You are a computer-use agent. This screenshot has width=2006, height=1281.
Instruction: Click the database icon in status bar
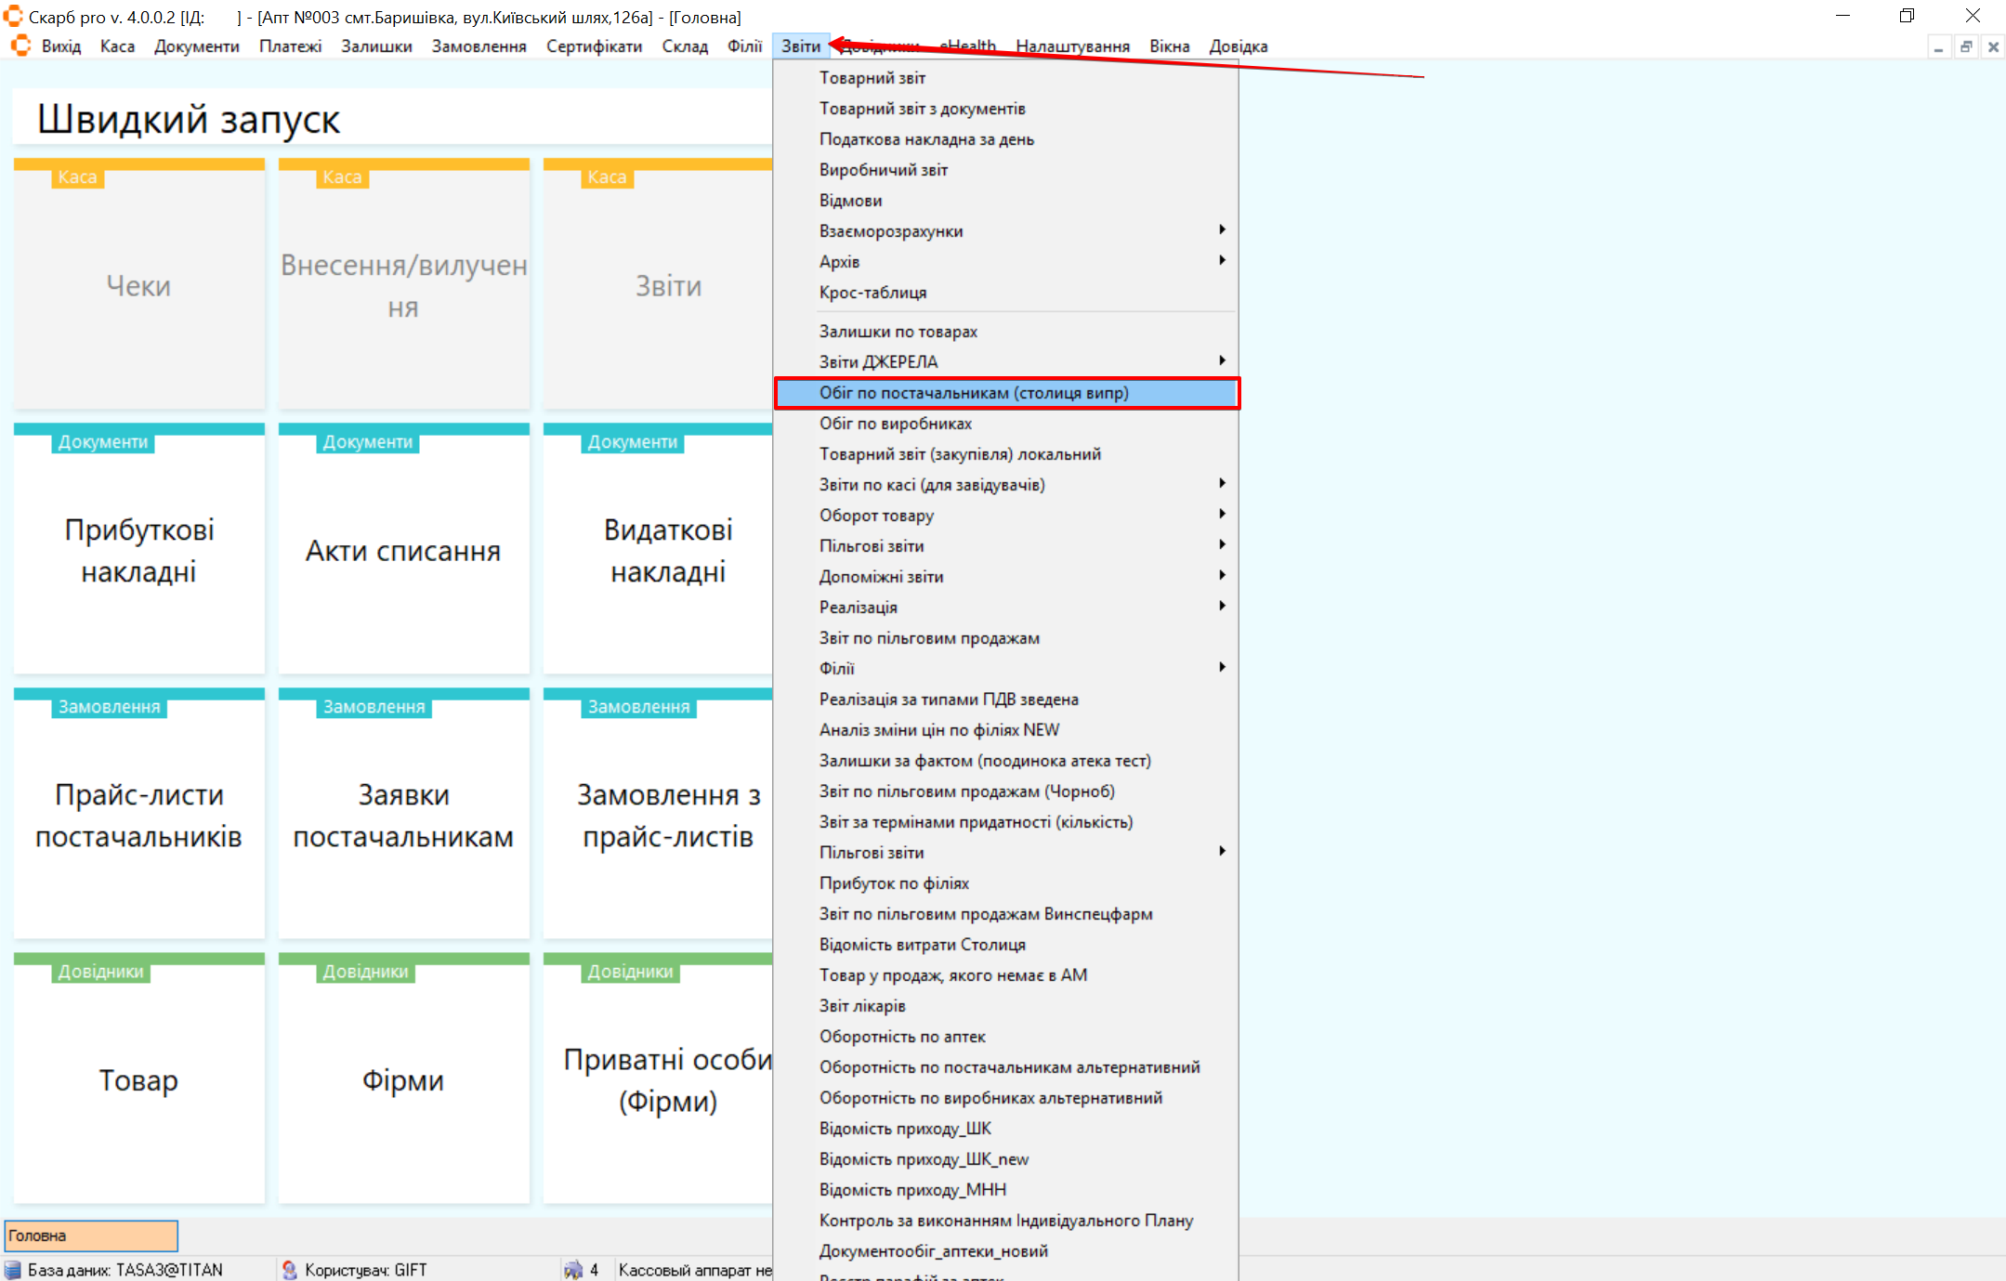(x=13, y=1269)
